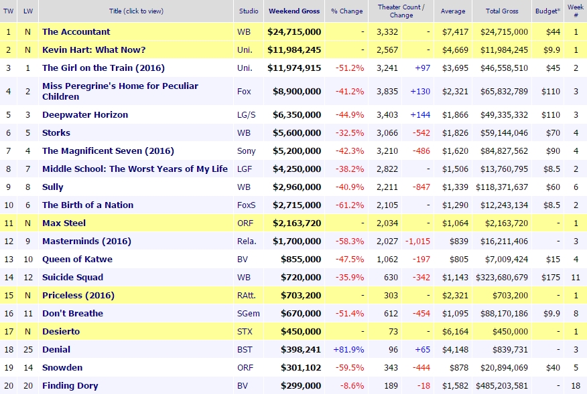This screenshot has height=394, width=587.
Task: Click the LG/S studio for Deepwater Horizon
Action: [246, 115]
